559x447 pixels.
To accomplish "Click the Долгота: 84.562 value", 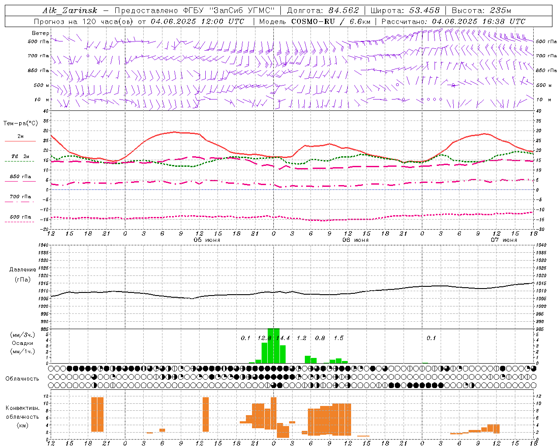I will (323, 10).
